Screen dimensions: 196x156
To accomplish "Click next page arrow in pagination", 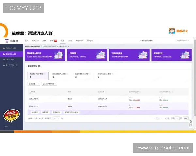I will pos(162,118).
